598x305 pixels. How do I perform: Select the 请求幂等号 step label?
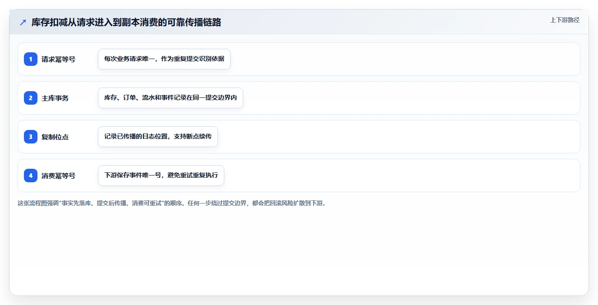click(x=58, y=59)
